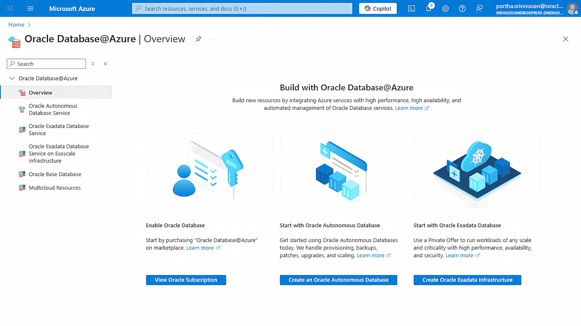
Task: Open portal settings with the gear icon
Action: pyautogui.click(x=445, y=8)
